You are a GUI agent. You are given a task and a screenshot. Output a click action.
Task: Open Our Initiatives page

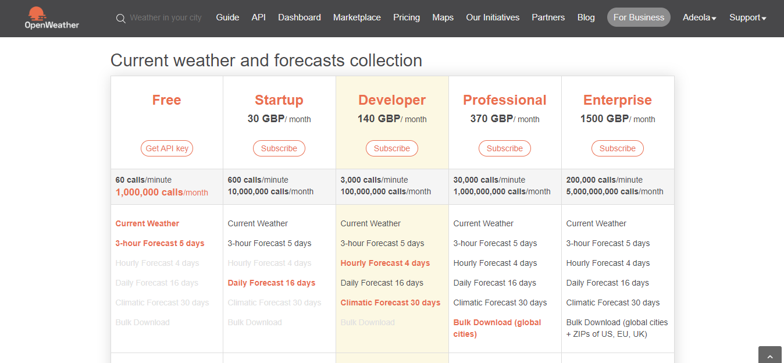(x=493, y=17)
